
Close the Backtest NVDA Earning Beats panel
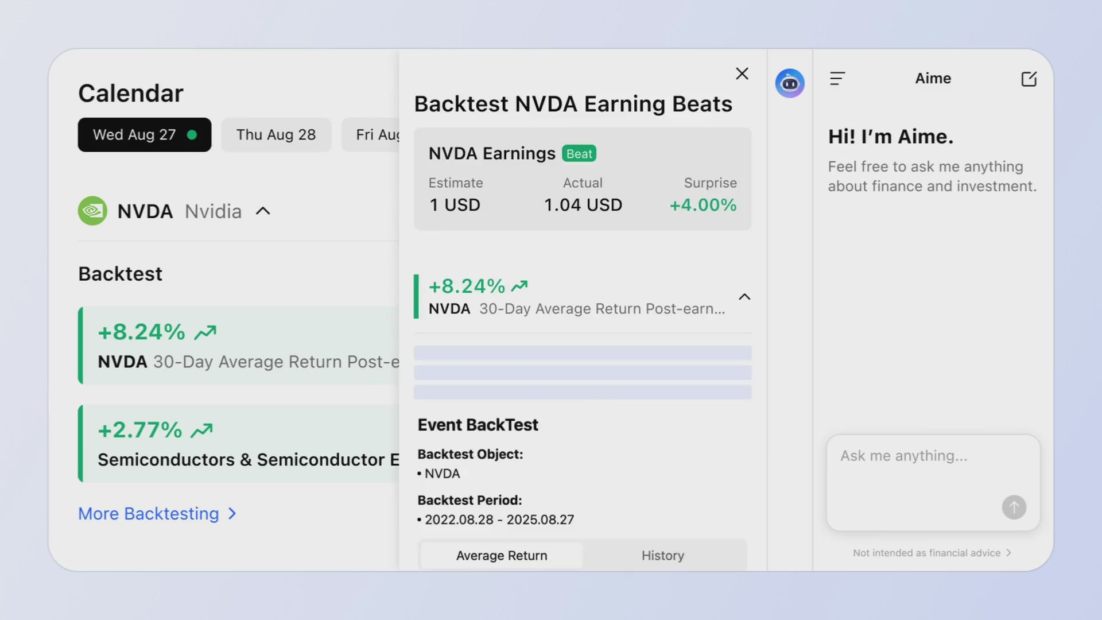pos(742,73)
